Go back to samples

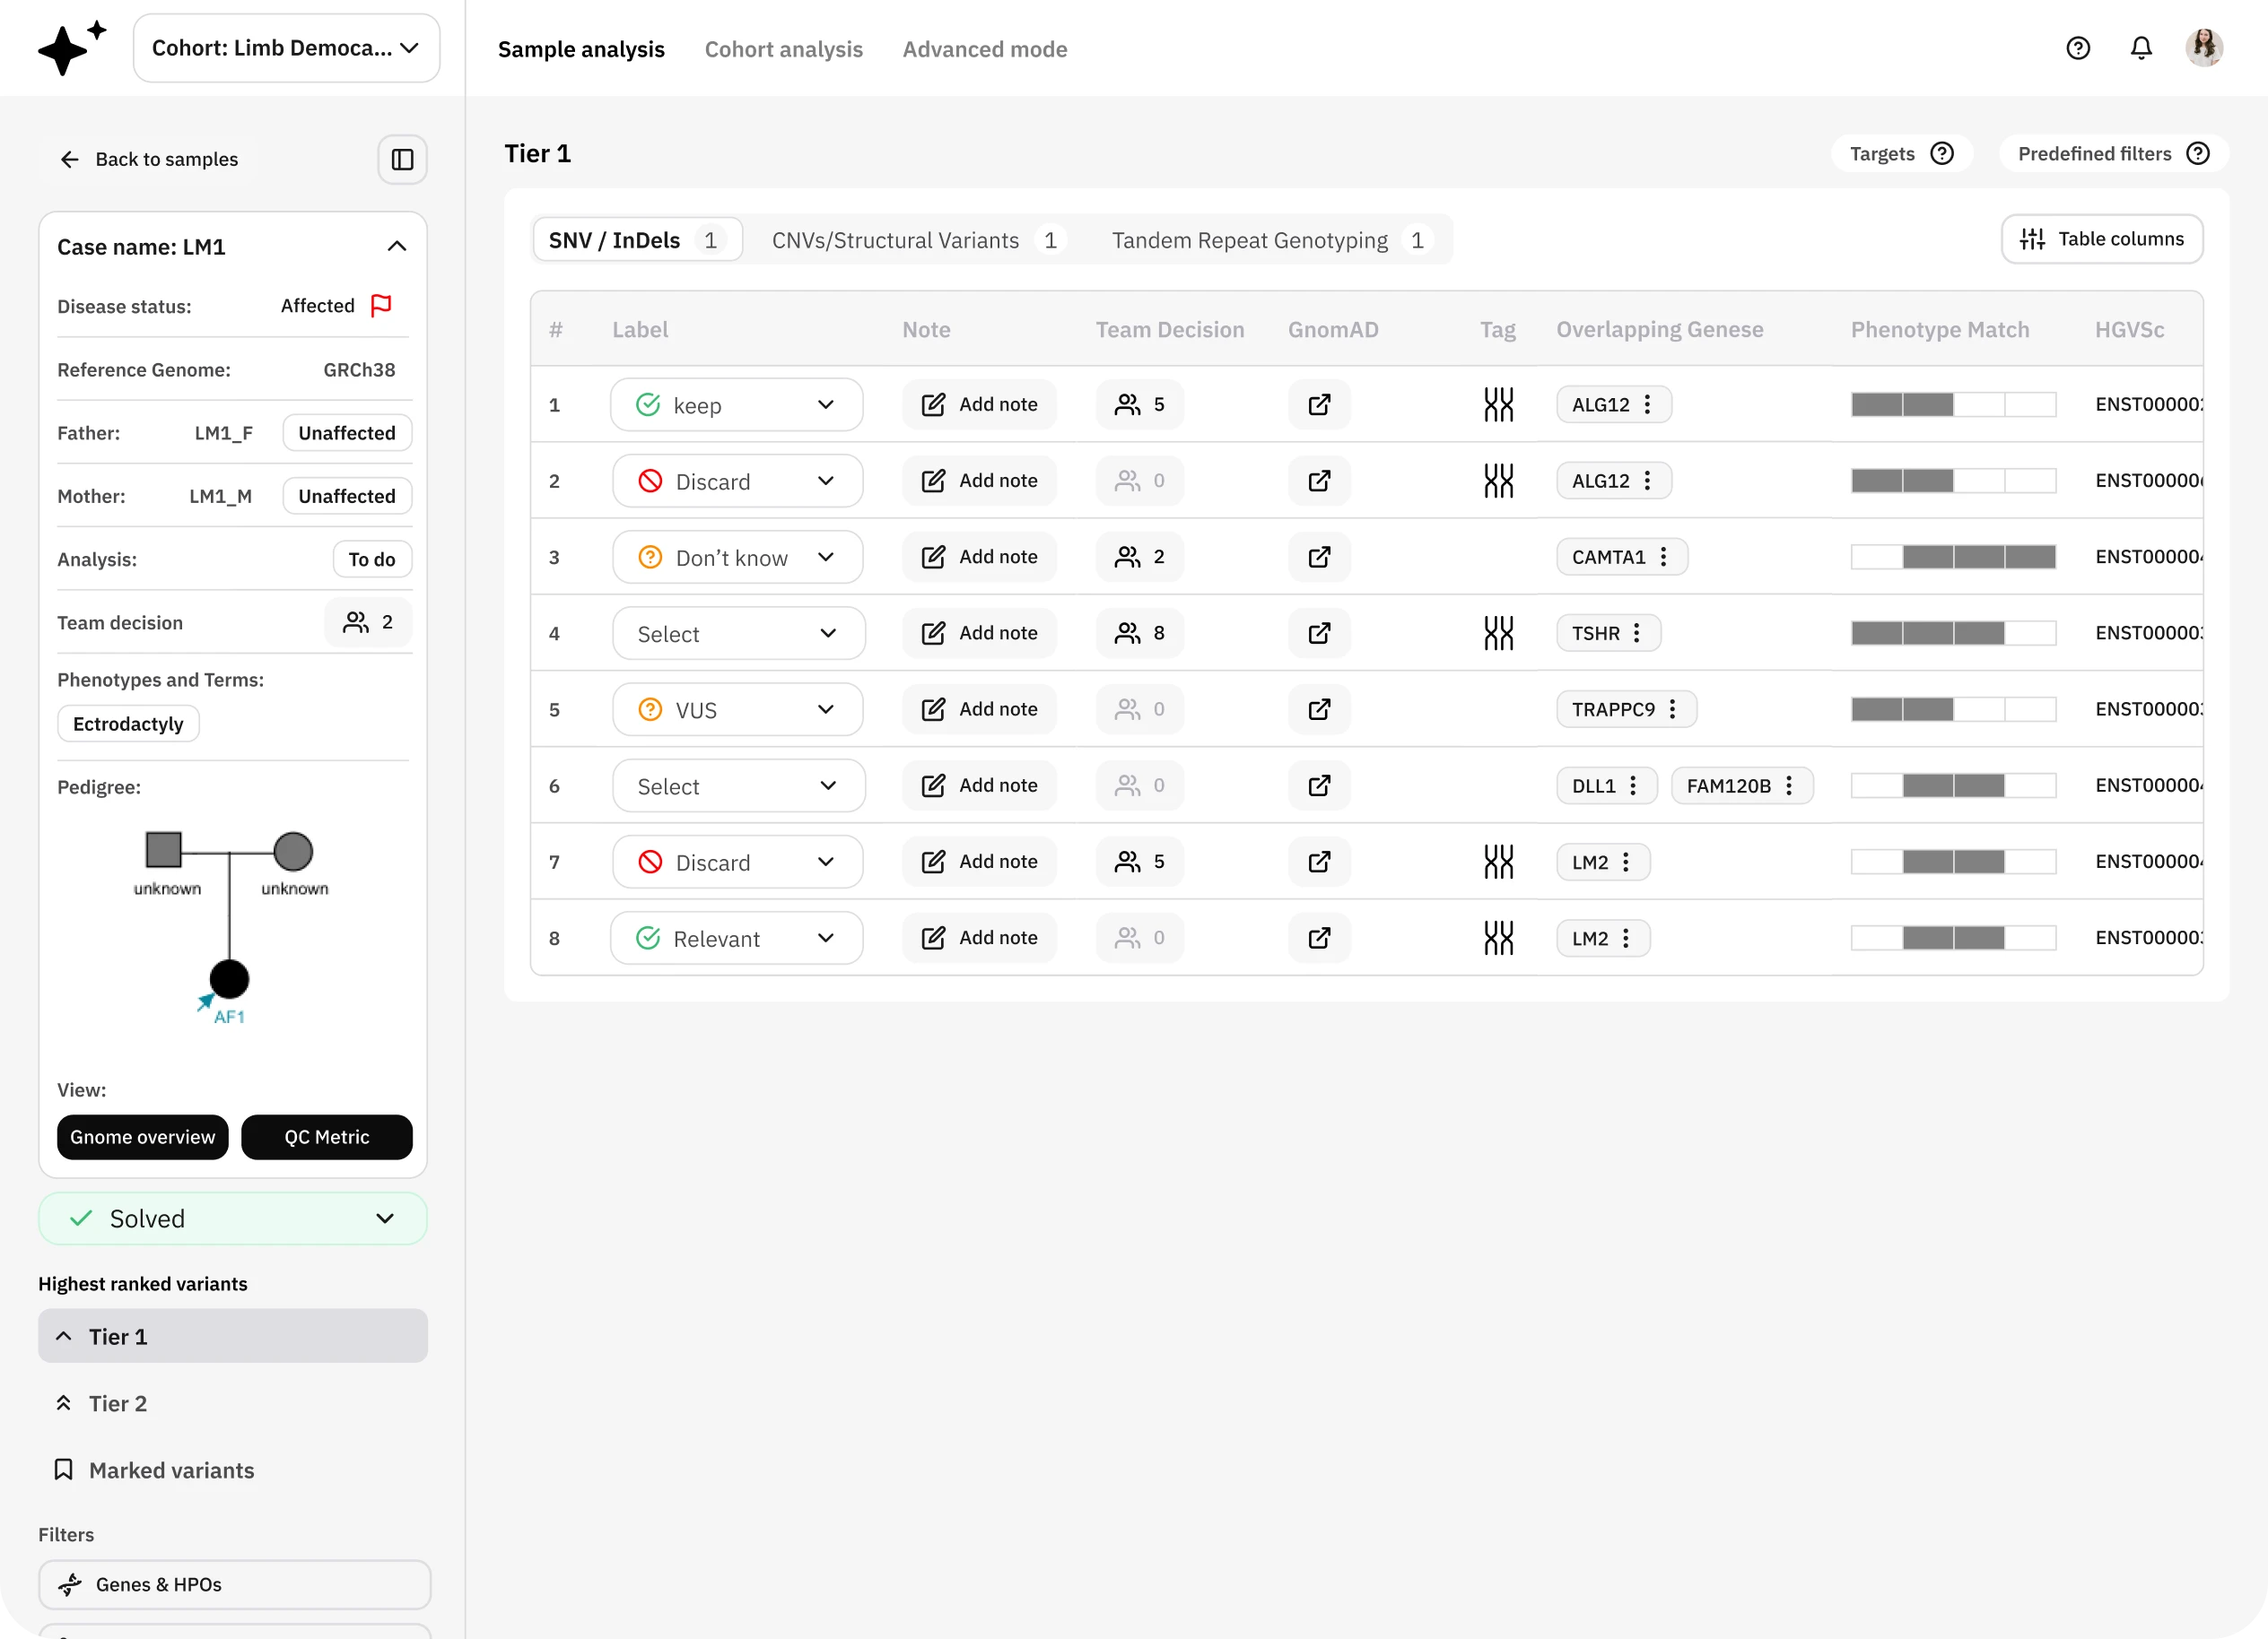pos(148,159)
